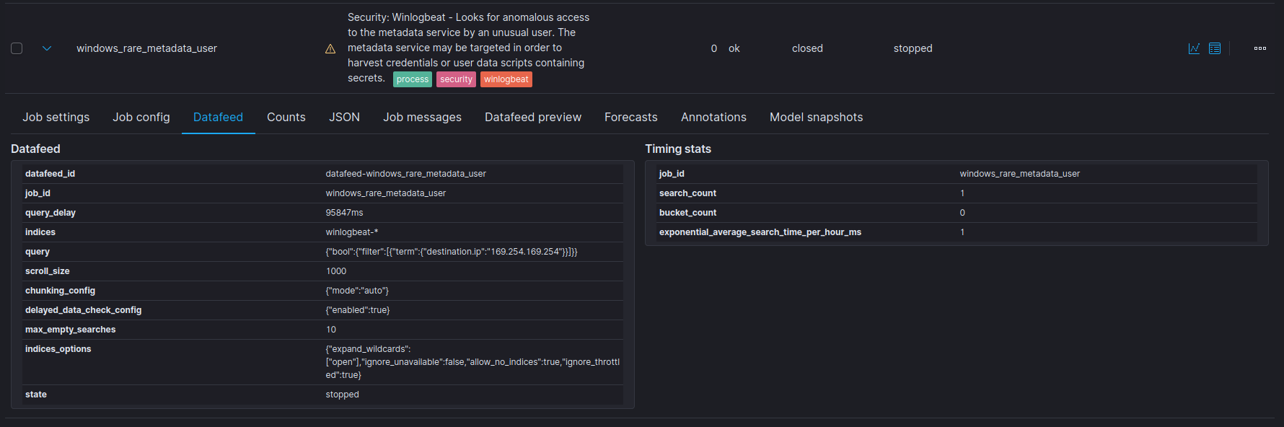The height and width of the screenshot is (427, 1284).
Task: Switch to the Job settings tab
Action: (56, 117)
